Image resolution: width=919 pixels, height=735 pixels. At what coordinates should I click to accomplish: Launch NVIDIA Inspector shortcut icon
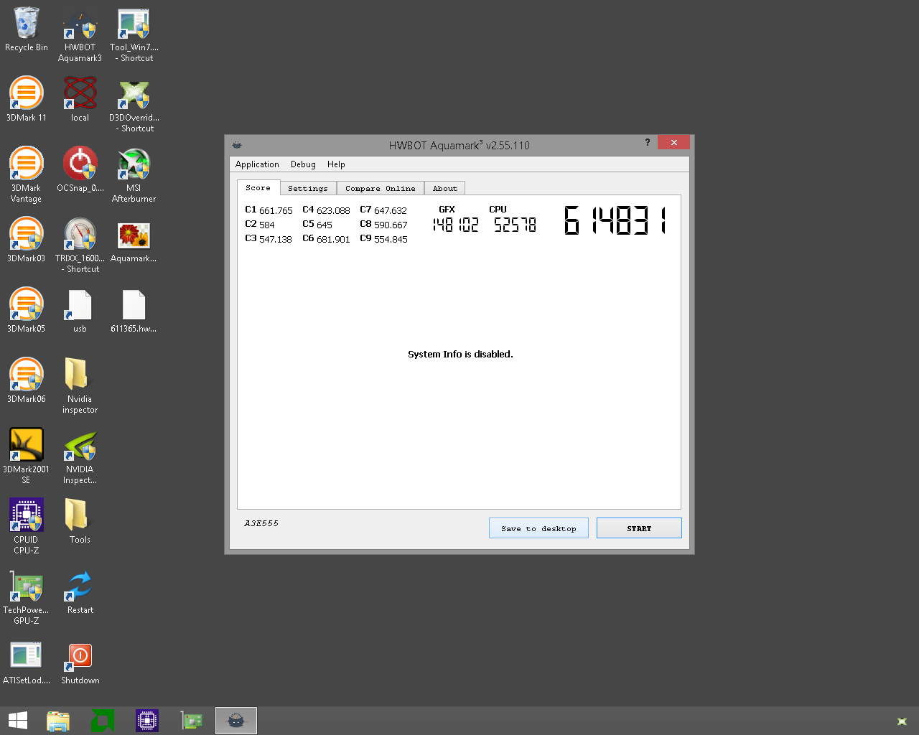tap(80, 457)
